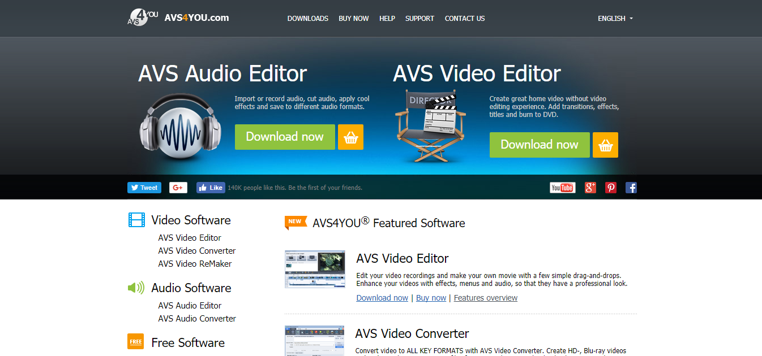762x356 pixels.
Task: Open the DOWNLOADS menu item
Action: pyautogui.click(x=307, y=18)
